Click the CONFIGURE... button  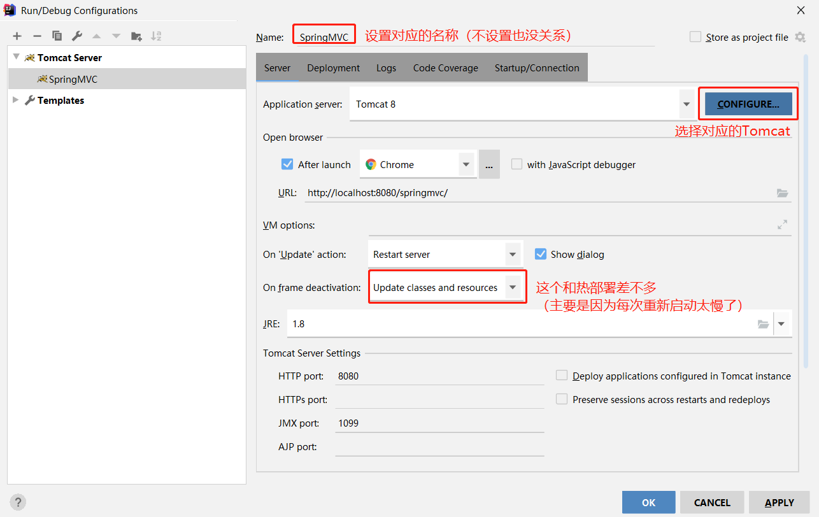pyautogui.click(x=748, y=104)
